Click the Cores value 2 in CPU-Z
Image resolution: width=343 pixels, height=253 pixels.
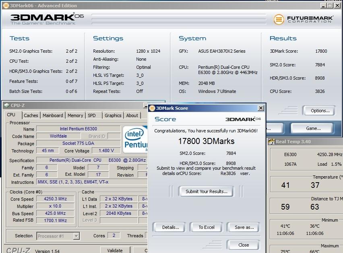pos(114,235)
